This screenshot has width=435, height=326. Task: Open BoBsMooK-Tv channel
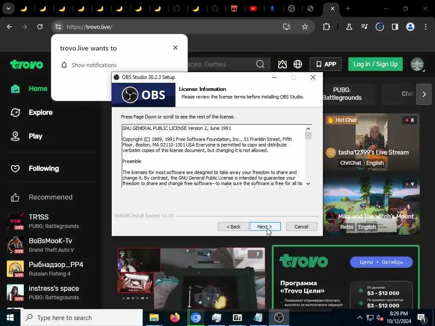pyautogui.click(x=43, y=245)
